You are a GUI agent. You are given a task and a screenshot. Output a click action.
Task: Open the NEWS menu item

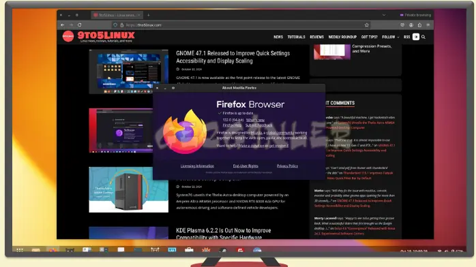[x=278, y=37]
